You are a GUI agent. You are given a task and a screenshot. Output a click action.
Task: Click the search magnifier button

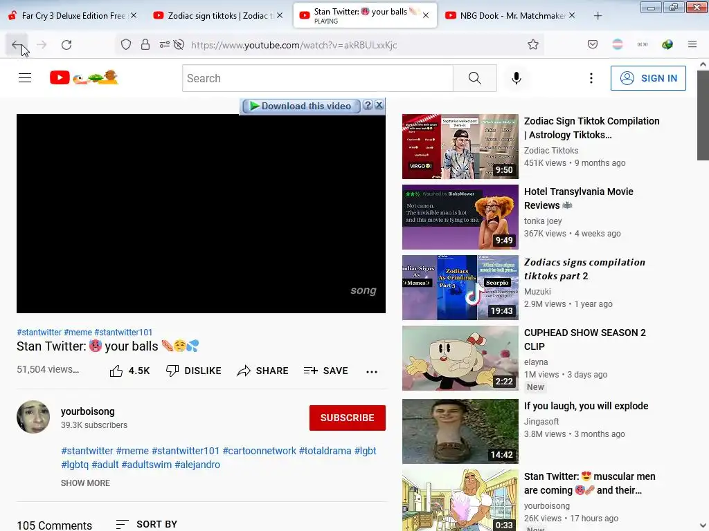(475, 78)
